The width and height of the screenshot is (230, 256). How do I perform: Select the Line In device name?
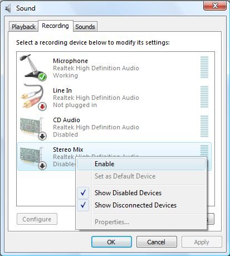pyautogui.click(x=62, y=90)
